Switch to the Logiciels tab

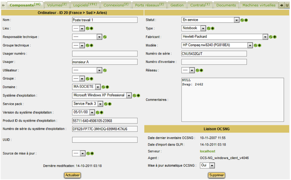[x=85, y=5]
